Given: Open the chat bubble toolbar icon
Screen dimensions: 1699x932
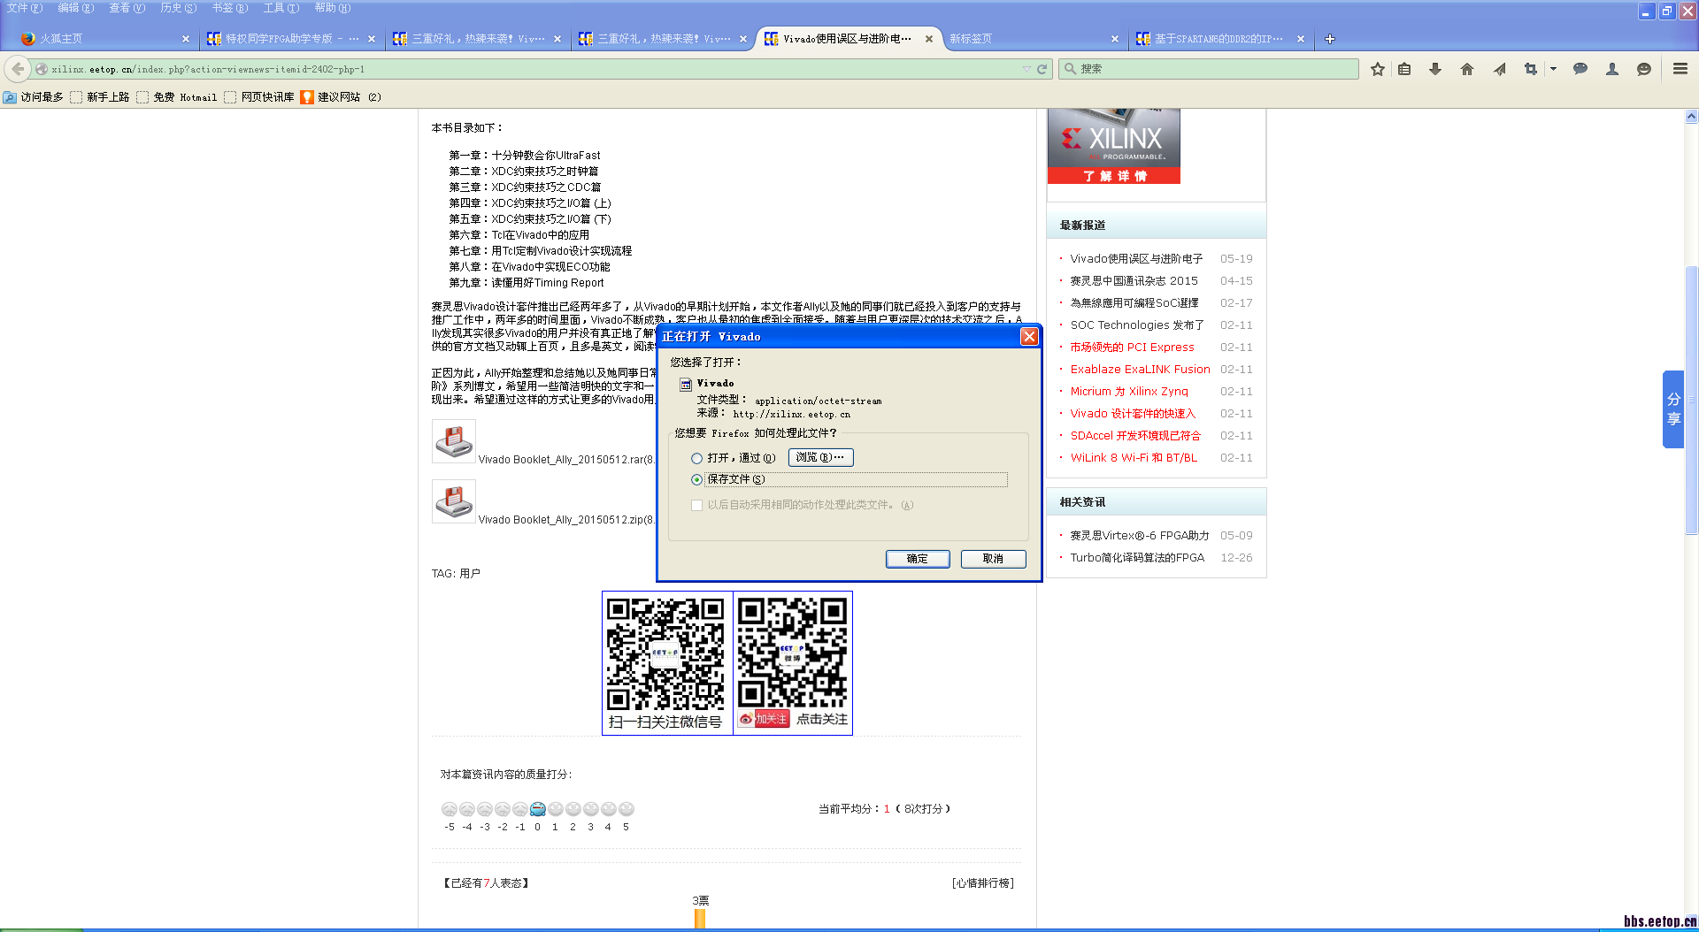Looking at the screenshot, I should pos(1580,69).
